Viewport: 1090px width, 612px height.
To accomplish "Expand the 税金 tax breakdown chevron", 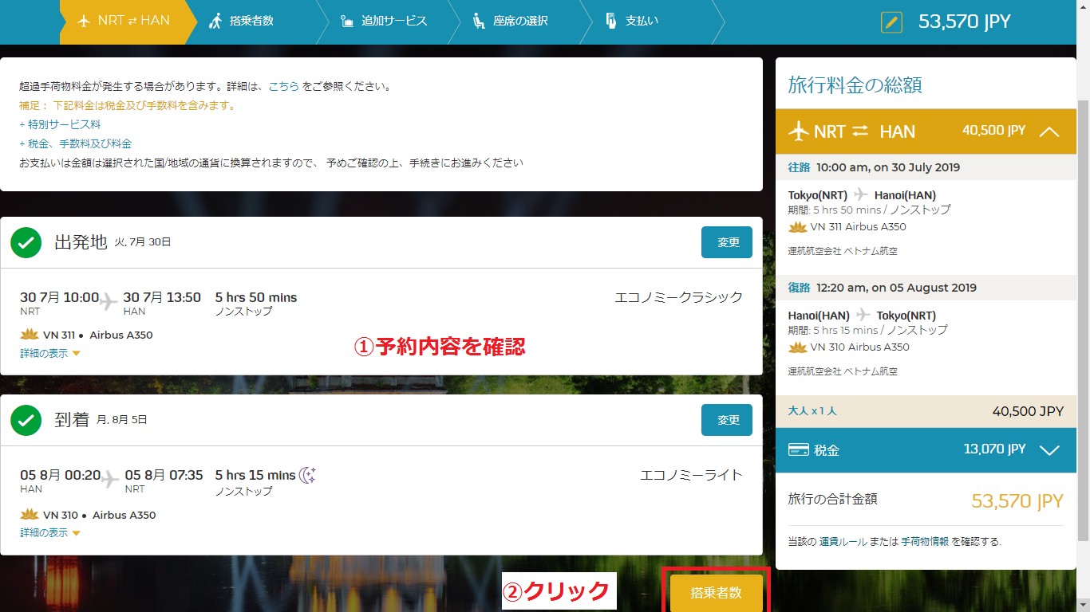I will click(x=1049, y=450).
